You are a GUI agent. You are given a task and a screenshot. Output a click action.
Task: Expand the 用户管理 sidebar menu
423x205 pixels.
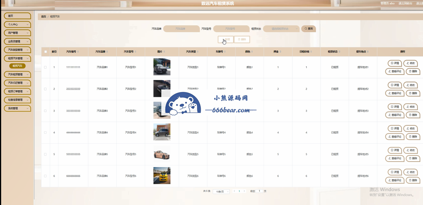[x=17, y=33]
